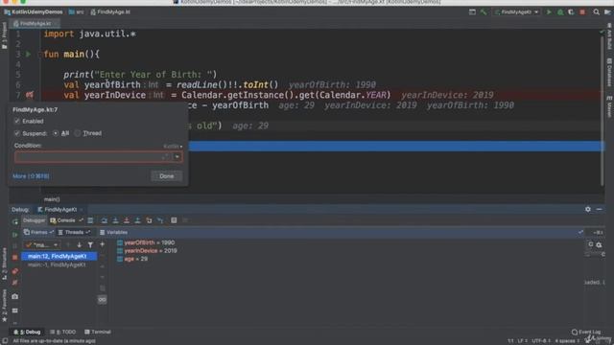
Task: Select the Thread suspend radio button
Action: click(x=78, y=133)
